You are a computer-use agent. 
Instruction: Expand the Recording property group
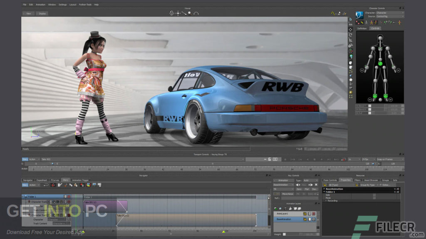point(326,201)
